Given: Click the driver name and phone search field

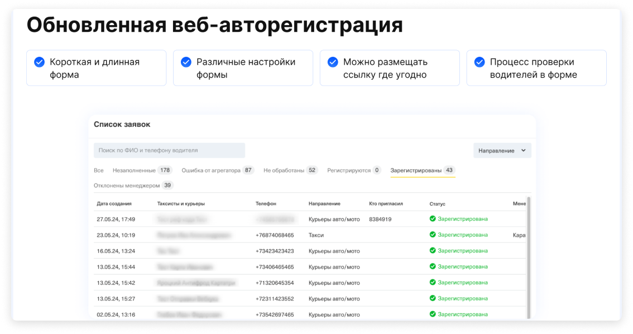Looking at the screenshot, I should point(169,150).
